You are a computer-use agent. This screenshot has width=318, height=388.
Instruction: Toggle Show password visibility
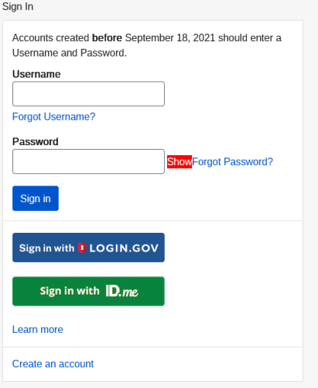tap(180, 161)
